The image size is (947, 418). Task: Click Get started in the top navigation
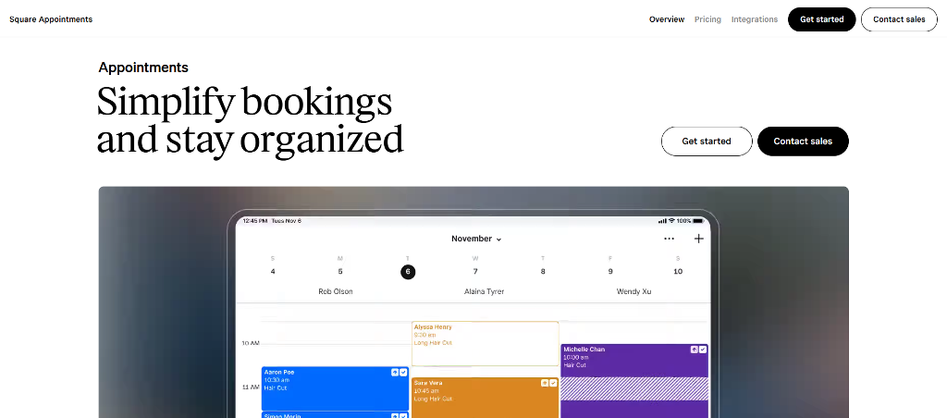point(822,19)
